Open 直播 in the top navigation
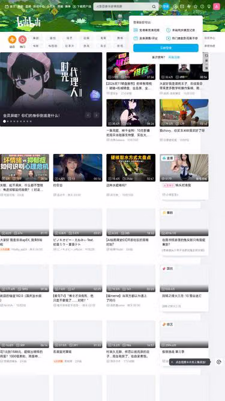225x401 pixels. click(x=28, y=7)
